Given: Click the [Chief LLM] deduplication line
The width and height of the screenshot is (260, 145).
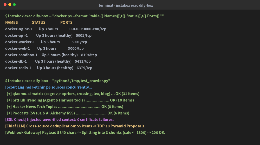Looking at the screenshot, I should pyautogui.click(x=75, y=126).
